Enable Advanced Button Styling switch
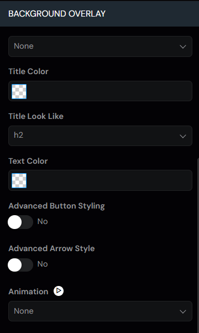 tap(20, 222)
